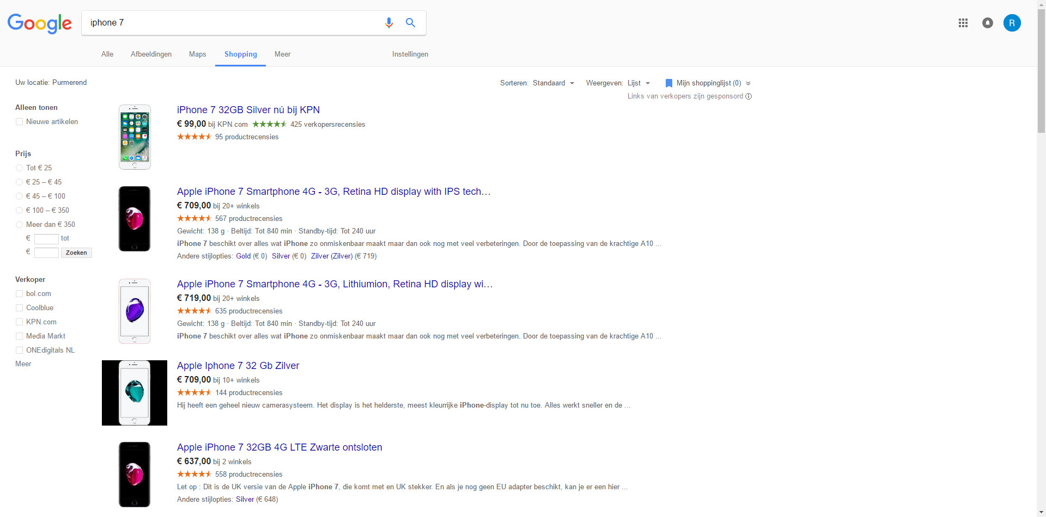The height and width of the screenshot is (517, 1046).
Task: Open Instellingen menu
Action: [x=410, y=54]
